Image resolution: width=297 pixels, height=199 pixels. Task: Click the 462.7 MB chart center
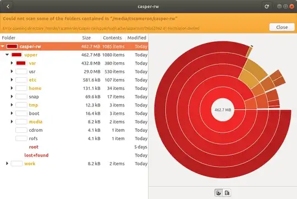tap(223, 110)
